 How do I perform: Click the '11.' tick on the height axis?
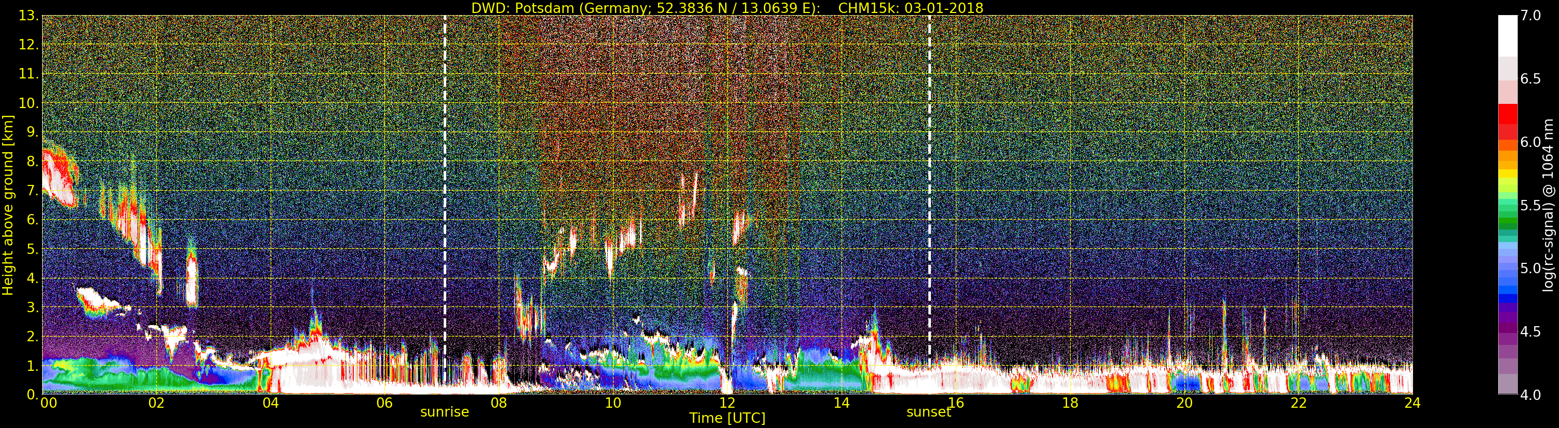click(28, 74)
